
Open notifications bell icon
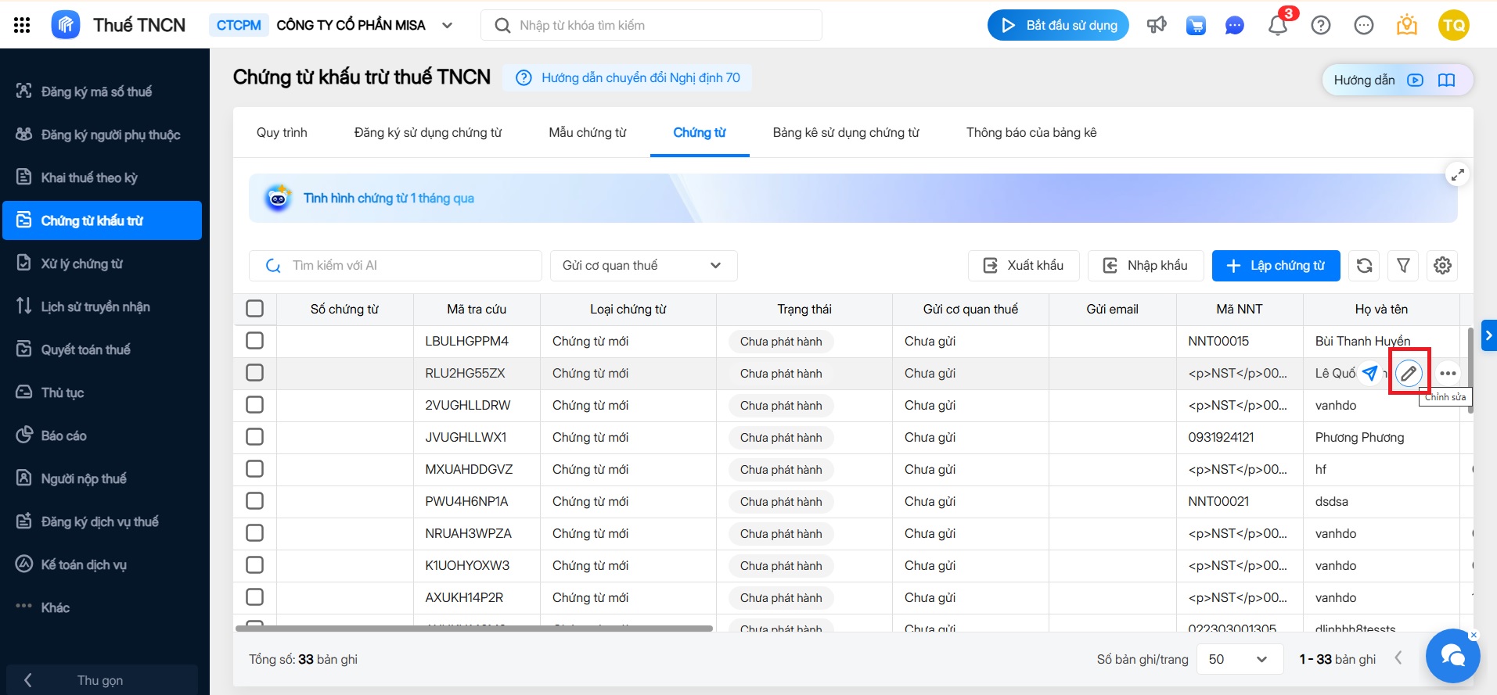click(x=1277, y=26)
